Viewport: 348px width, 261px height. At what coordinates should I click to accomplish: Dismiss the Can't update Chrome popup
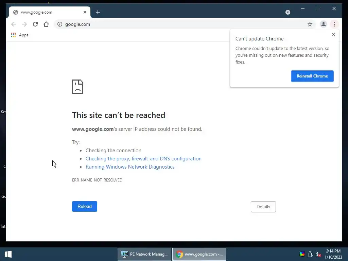tap(333, 34)
